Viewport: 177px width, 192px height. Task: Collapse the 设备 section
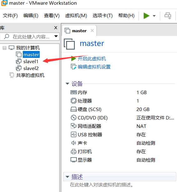67,83
